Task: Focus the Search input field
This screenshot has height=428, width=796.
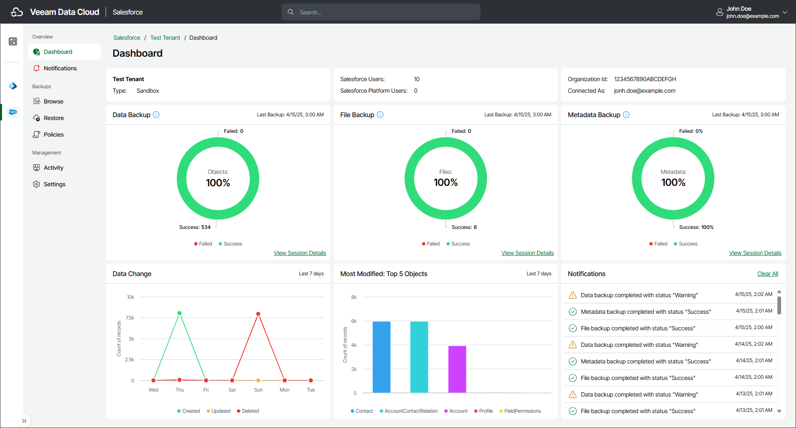Action: pyautogui.click(x=381, y=12)
